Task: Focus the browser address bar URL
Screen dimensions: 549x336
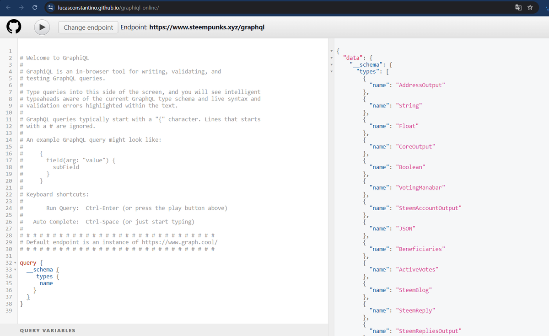Action: 108,7
